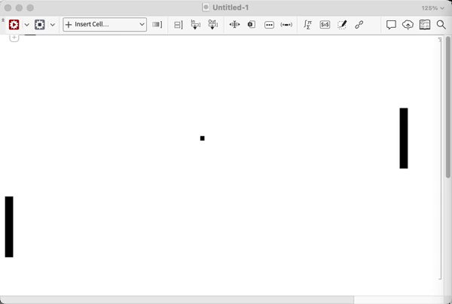Click the small plus cell insertion button
Viewport: 452px width, 304px height.
tap(14, 38)
